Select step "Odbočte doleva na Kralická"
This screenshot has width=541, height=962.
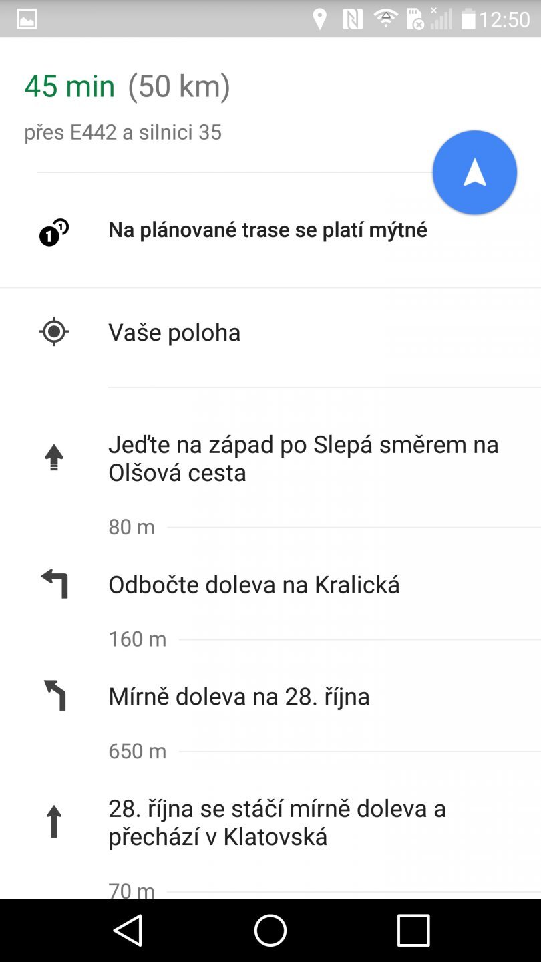pyautogui.click(x=254, y=585)
